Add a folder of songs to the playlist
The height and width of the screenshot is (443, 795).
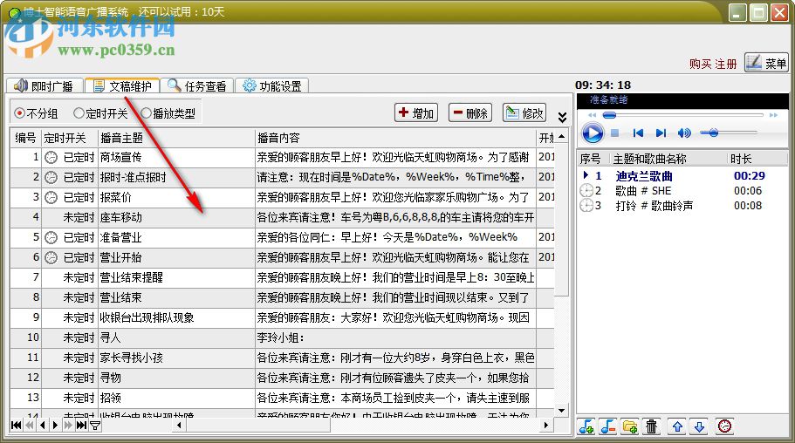point(630,426)
